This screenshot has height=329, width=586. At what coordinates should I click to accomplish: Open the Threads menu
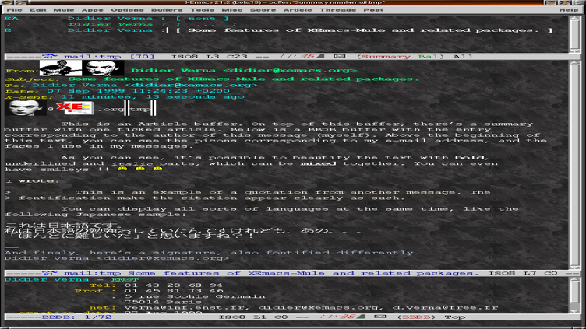(338, 10)
